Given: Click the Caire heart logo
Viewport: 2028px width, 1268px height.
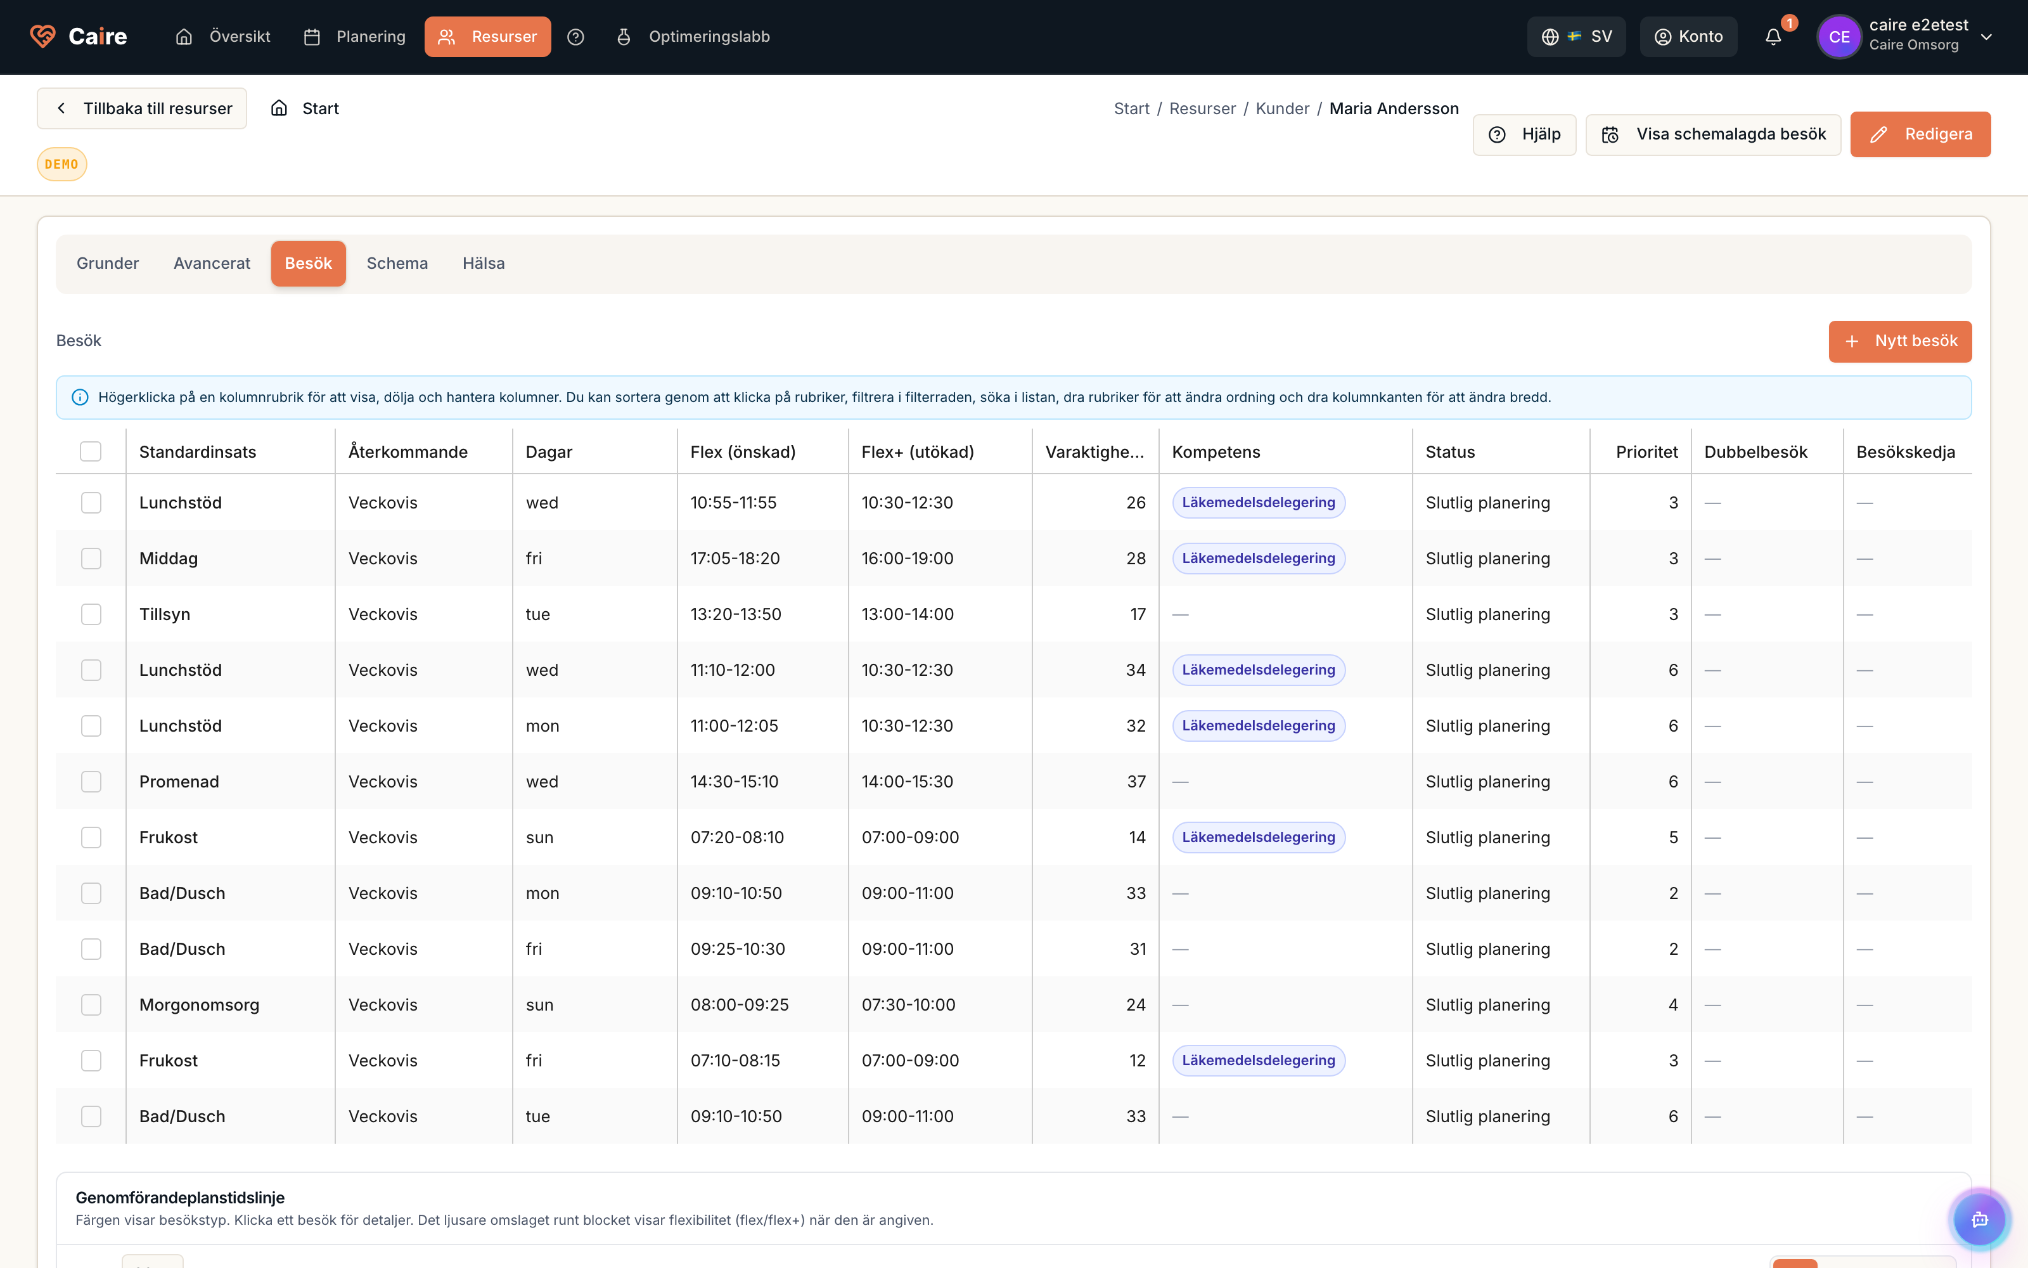Looking at the screenshot, I should pyautogui.click(x=42, y=36).
